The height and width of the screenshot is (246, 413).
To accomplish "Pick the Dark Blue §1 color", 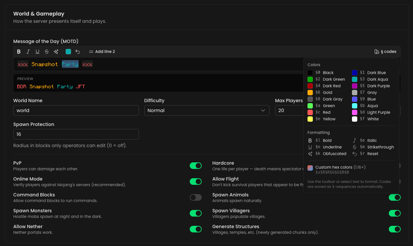I will pos(369,73).
